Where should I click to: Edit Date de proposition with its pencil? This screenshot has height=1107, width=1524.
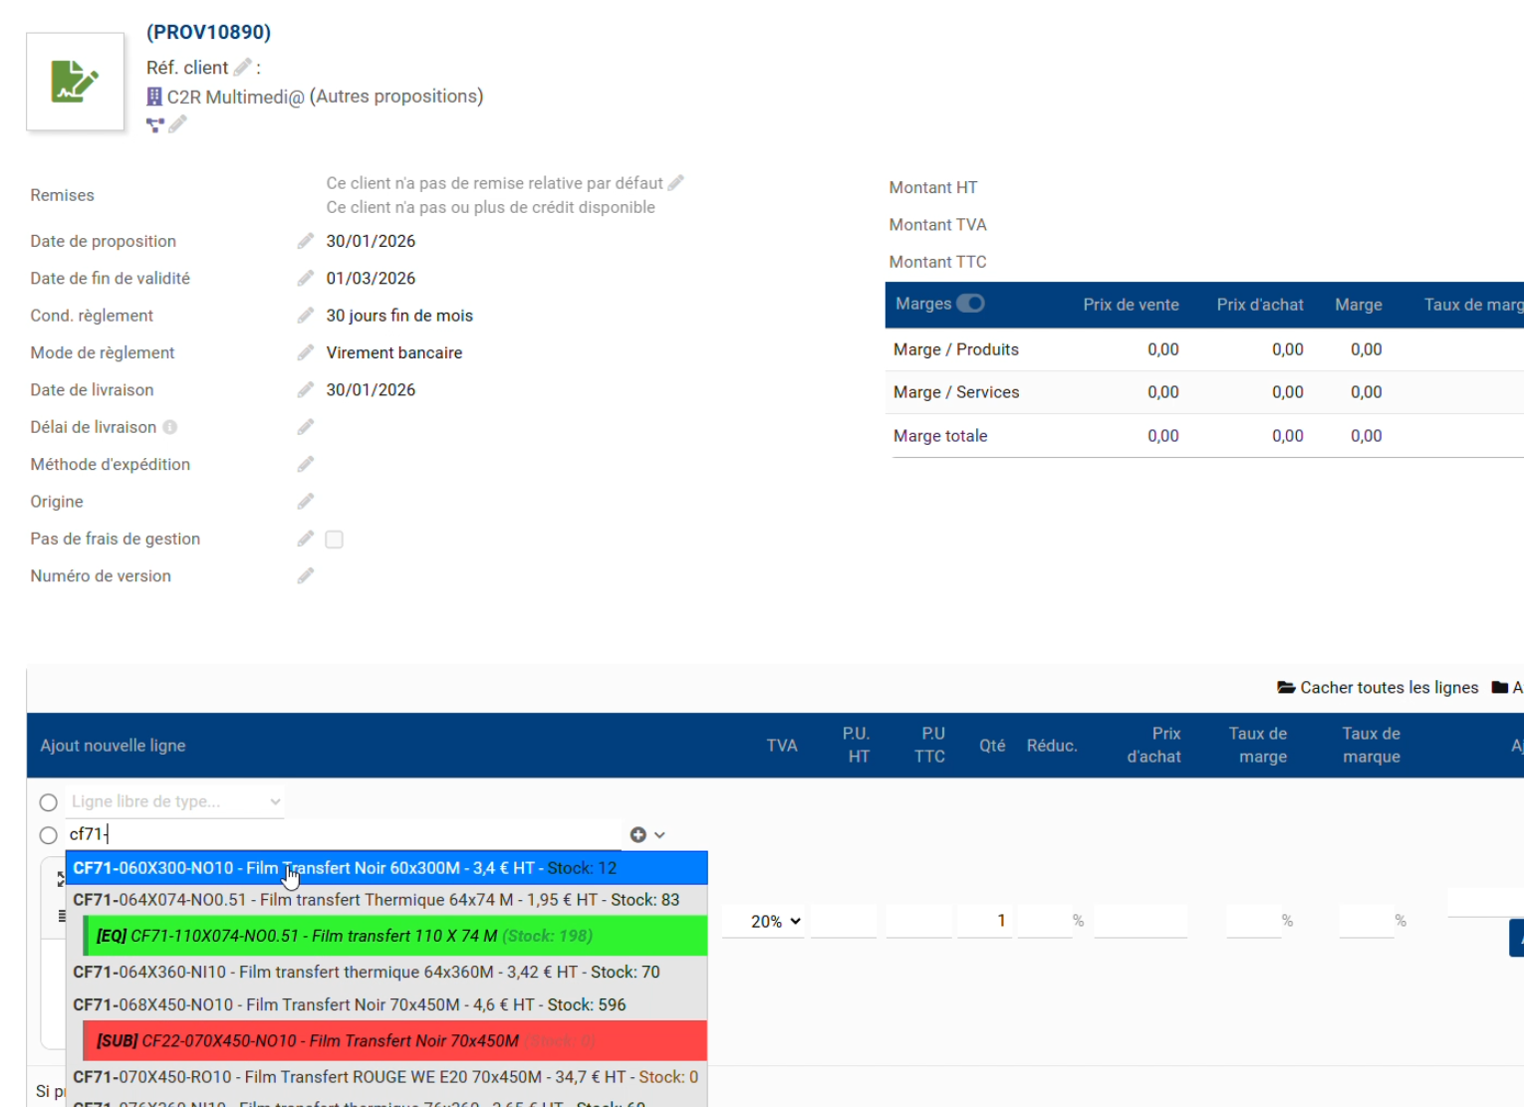306,241
